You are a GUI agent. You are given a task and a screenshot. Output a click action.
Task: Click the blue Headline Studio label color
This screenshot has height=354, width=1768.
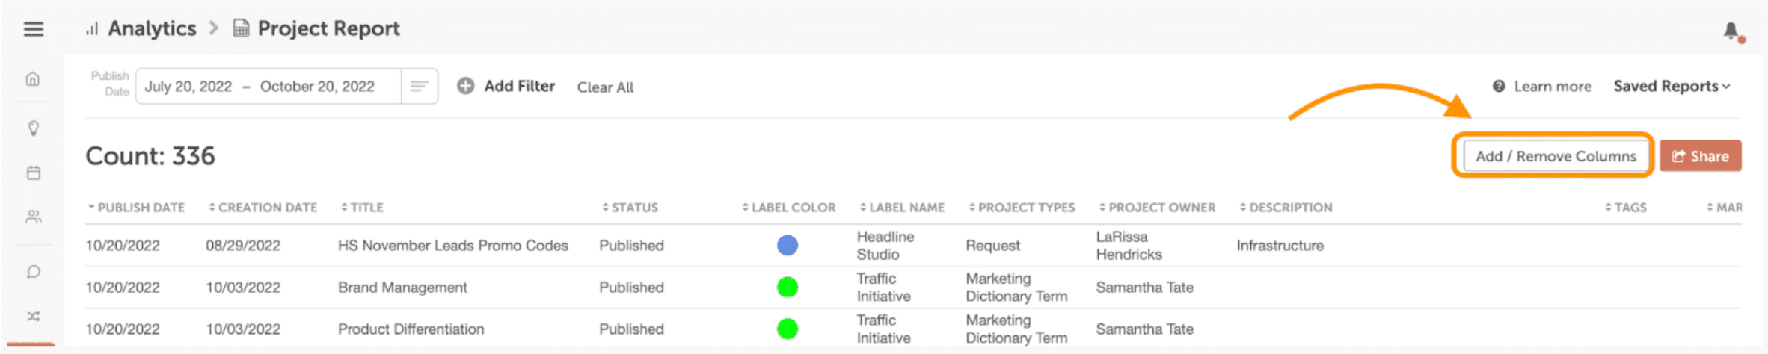788,245
